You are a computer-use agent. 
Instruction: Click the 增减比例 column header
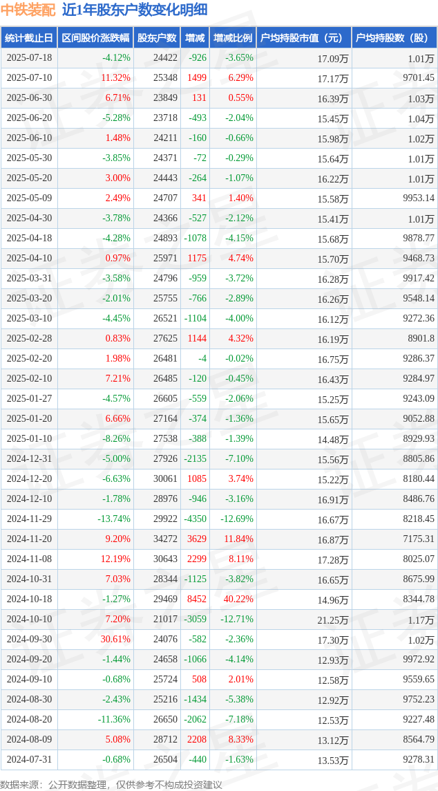233,38
